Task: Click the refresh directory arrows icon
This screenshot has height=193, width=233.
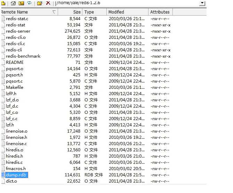Action: [30, 3]
